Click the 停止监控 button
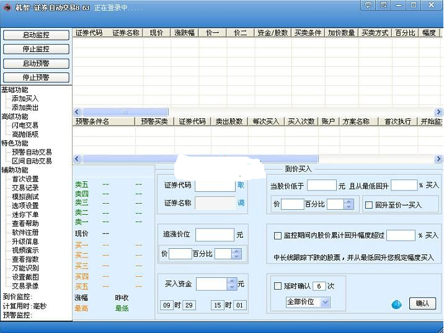Screen dimensions: 444x333 pos(36,49)
